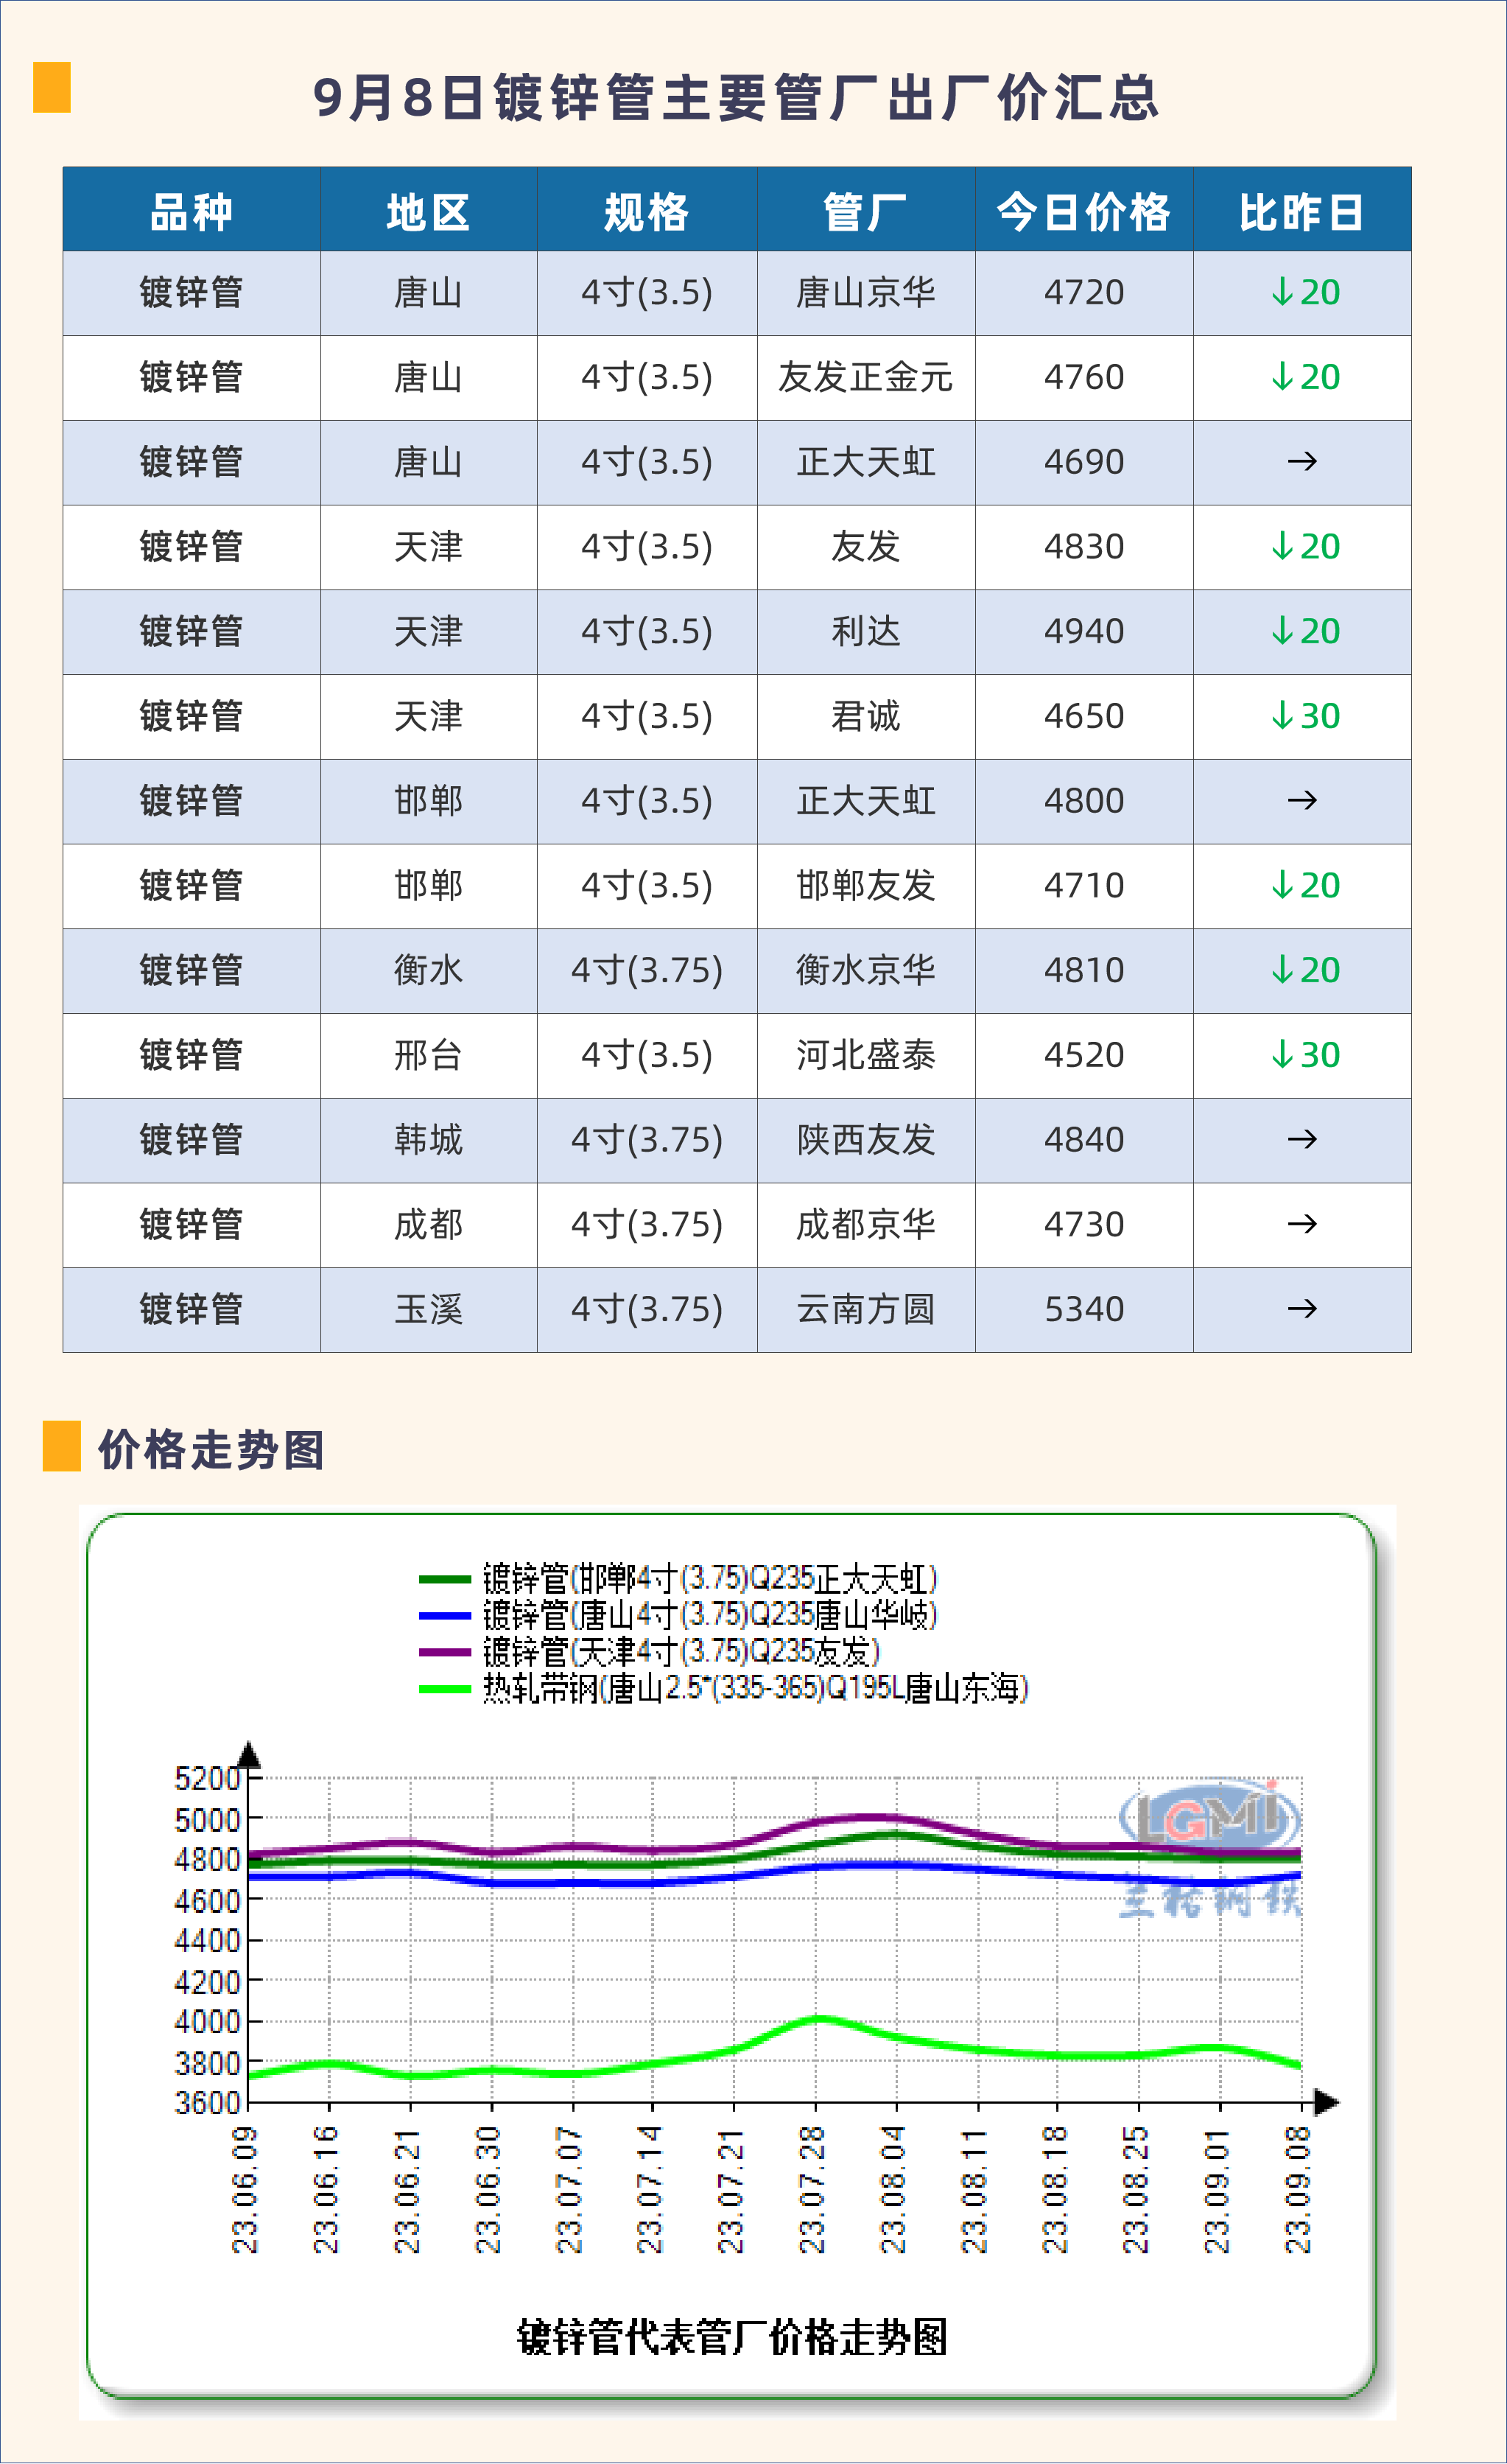Click the orange square beside 价格走势图
The width and height of the screenshot is (1507, 2464).
tap(61, 1446)
